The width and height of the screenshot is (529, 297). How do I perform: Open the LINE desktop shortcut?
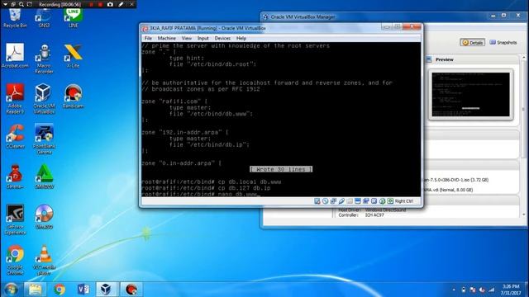[x=73, y=18]
